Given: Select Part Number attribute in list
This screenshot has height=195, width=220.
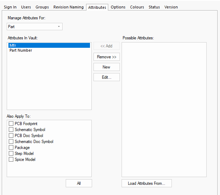Looking at the screenshot, I should click(21, 51).
